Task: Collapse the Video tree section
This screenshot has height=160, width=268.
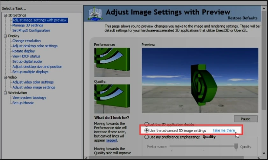Action: 5,77
